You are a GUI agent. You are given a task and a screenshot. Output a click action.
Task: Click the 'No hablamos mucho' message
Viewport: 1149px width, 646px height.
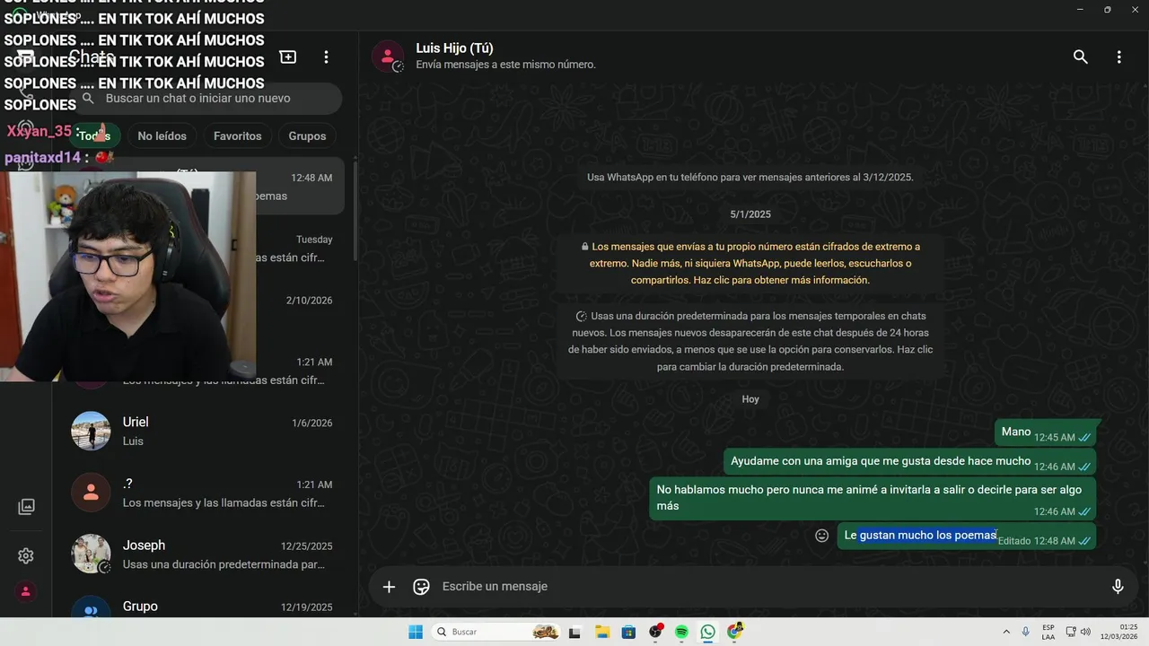873,499
